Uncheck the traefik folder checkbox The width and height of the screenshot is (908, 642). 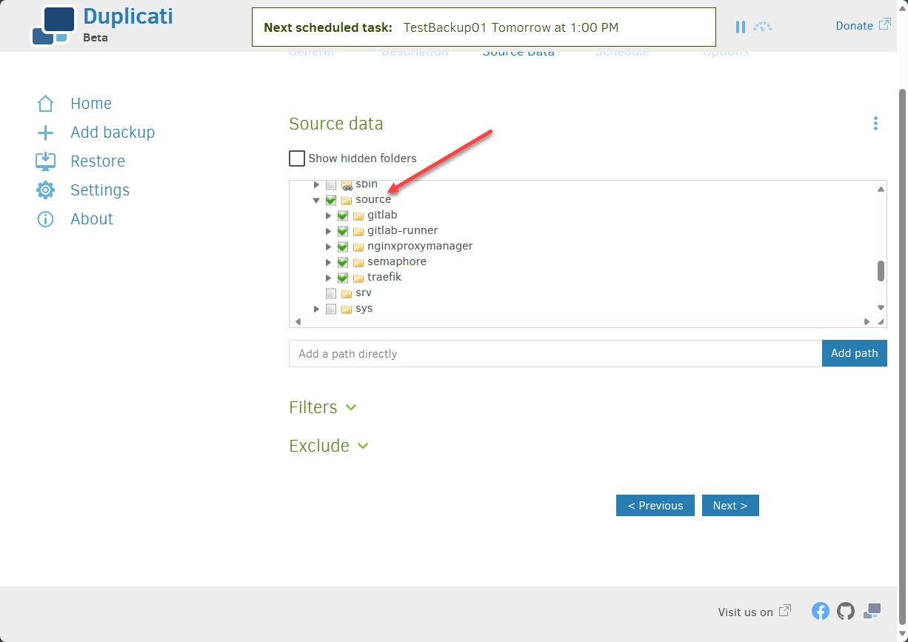343,278
